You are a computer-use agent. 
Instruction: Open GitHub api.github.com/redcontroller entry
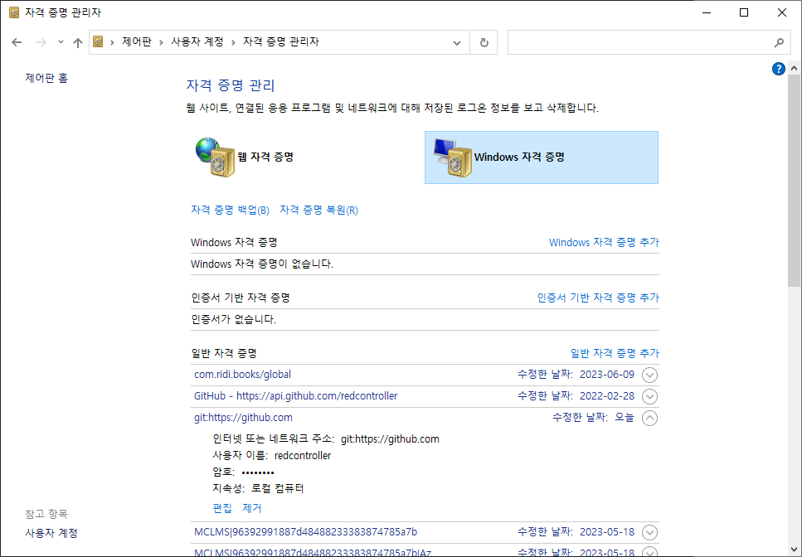(x=295, y=396)
